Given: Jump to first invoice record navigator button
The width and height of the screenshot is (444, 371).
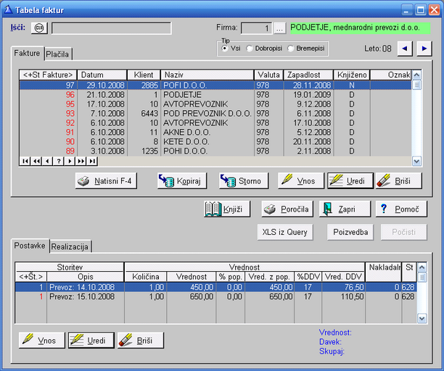Looking at the screenshot, I should (25, 161).
